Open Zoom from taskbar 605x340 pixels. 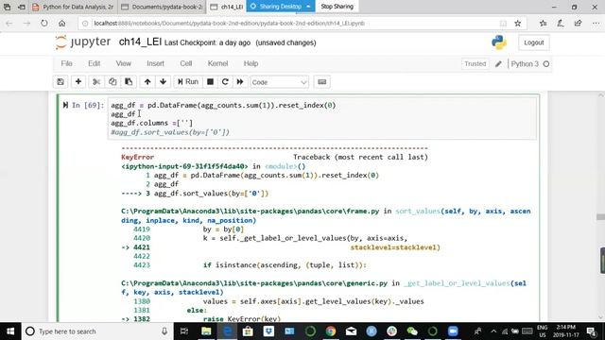(453, 331)
